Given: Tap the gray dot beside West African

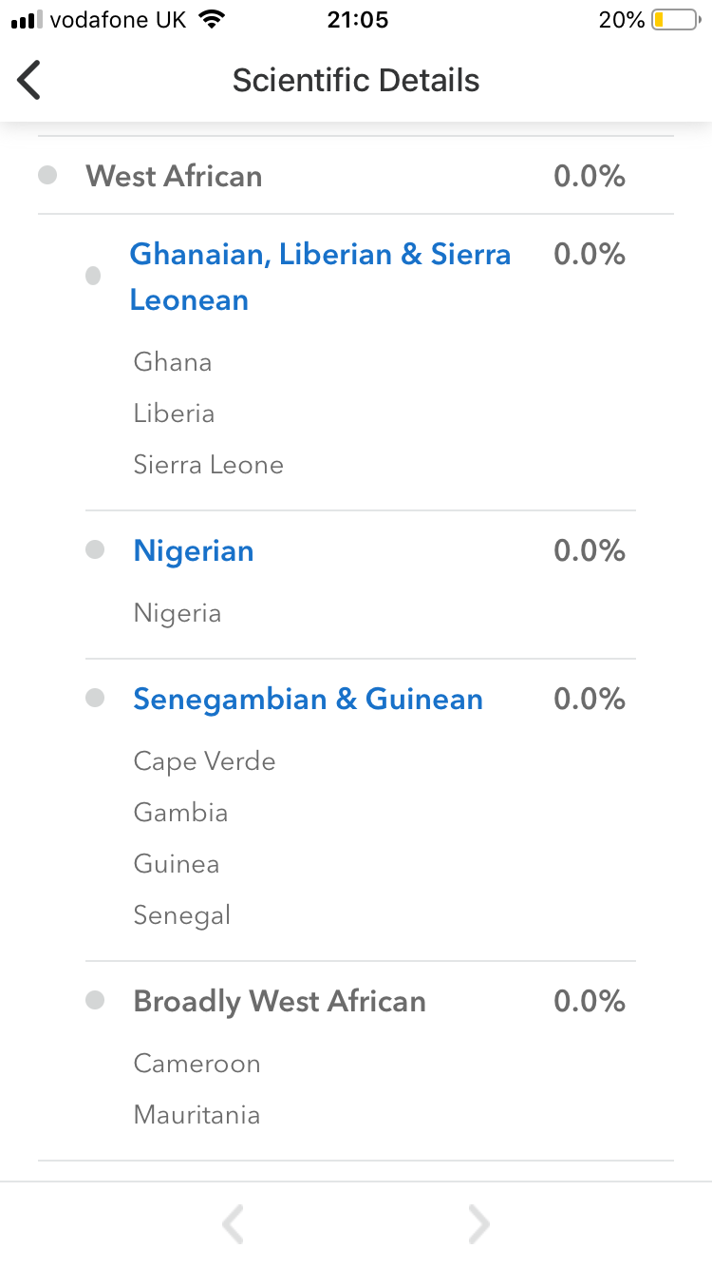Looking at the screenshot, I should click(x=47, y=176).
